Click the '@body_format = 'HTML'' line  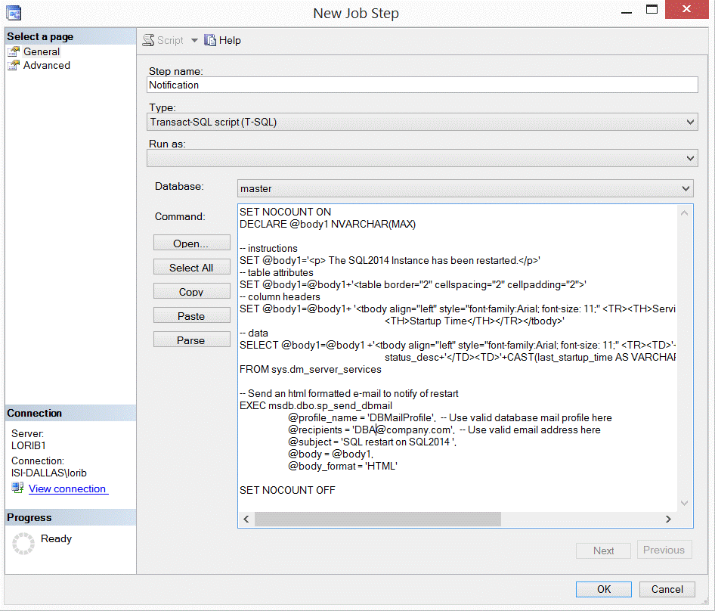click(342, 466)
